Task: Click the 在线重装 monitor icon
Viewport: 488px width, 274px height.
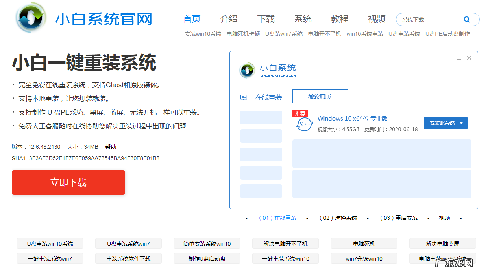Action: coord(244,97)
